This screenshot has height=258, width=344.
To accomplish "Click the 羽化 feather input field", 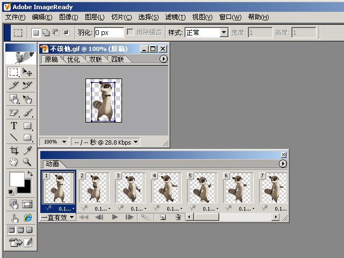I will [x=109, y=33].
